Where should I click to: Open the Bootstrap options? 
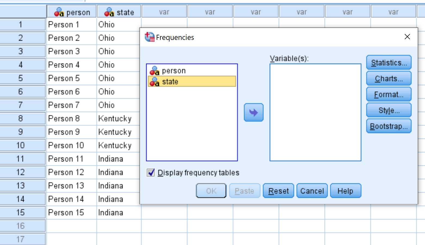389,126
